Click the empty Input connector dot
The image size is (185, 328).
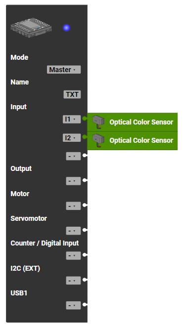pos(85,156)
